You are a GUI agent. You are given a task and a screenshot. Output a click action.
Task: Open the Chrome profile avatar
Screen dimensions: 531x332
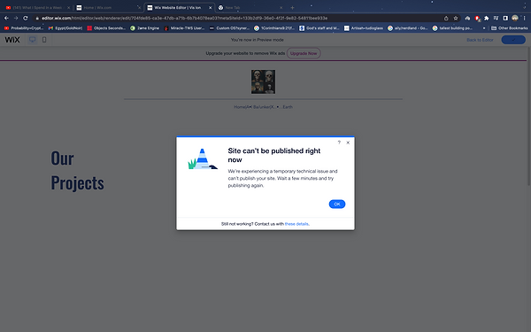515,19
